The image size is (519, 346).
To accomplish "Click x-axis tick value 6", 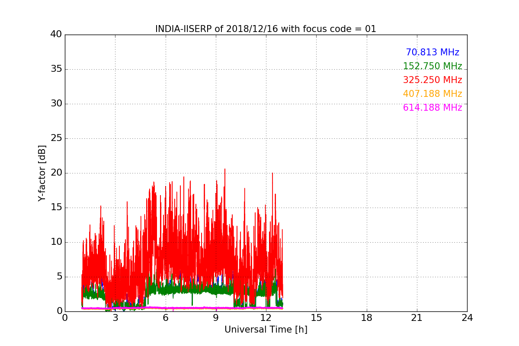I will click(166, 317).
